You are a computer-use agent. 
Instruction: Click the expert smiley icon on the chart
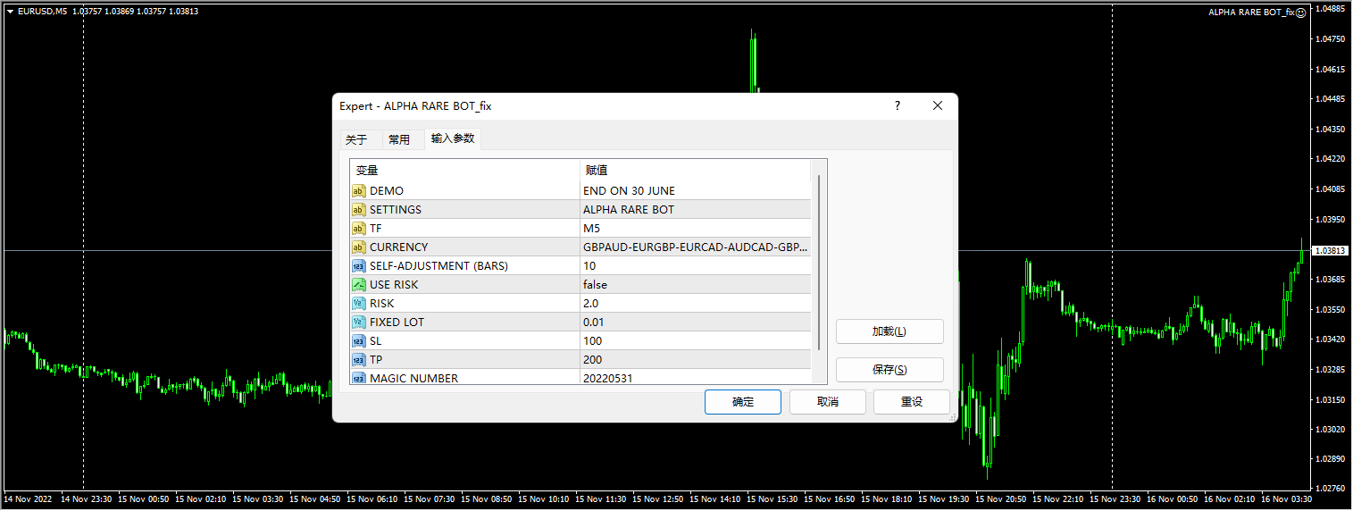click(1300, 13)
